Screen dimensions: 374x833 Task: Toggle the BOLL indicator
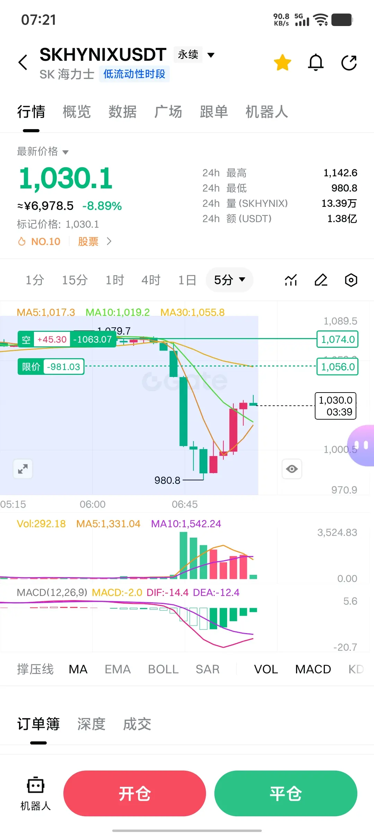tap(163, 669)
